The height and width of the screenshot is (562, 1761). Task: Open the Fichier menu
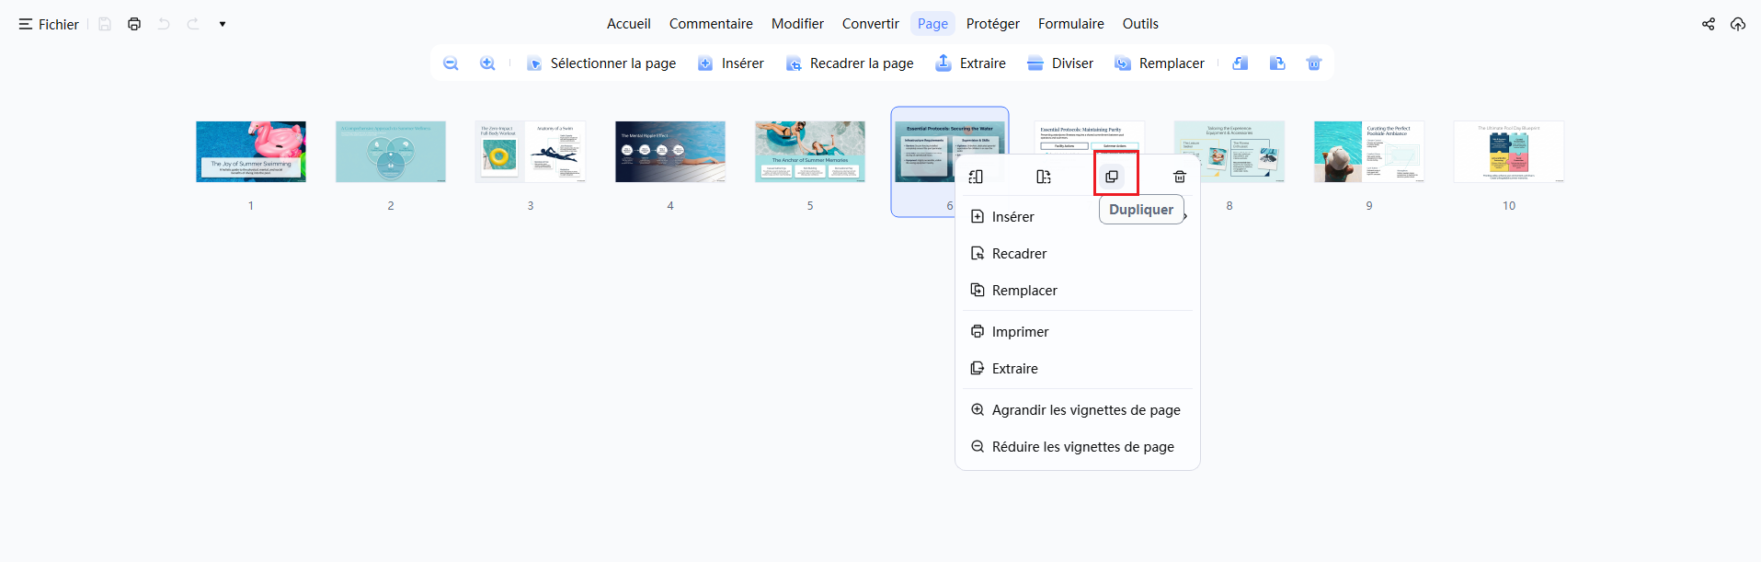[x=49, y=24]
